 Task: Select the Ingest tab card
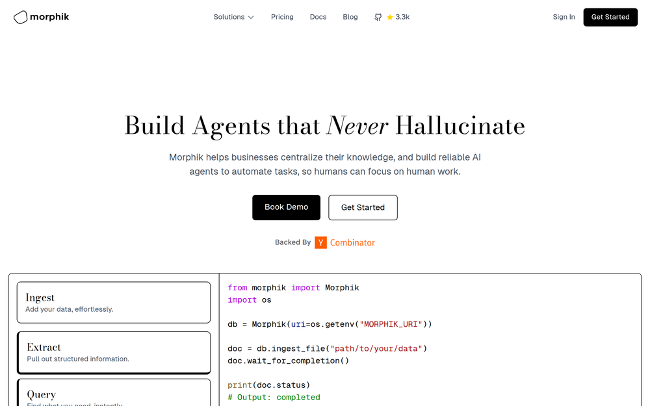[114, 303]
